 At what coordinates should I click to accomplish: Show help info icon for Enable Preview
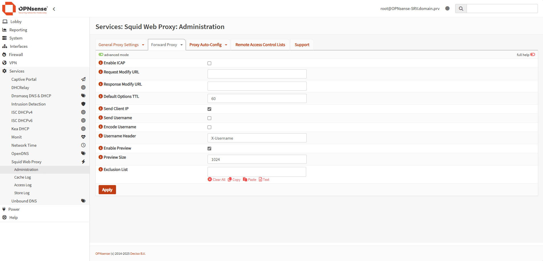101,148
